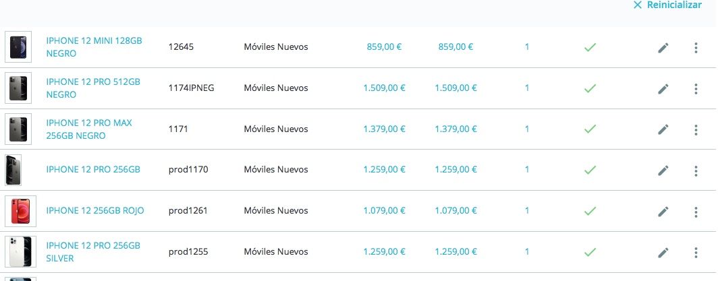
Task: Open the three-dot menu for IPHONE 12 MINI
Action: tap(696, 48)
